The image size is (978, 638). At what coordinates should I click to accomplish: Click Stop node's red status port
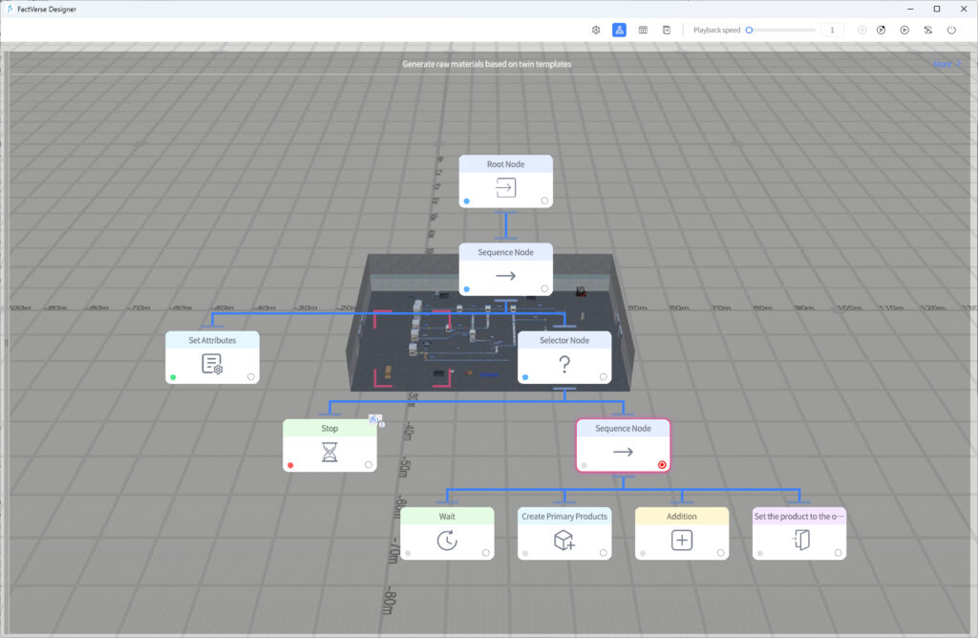[x=290, y=465]
